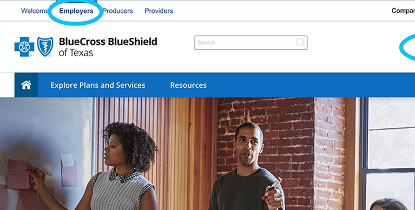Go to the Providers section
This screenshot has width=415, height=210.
click(159, 11)
